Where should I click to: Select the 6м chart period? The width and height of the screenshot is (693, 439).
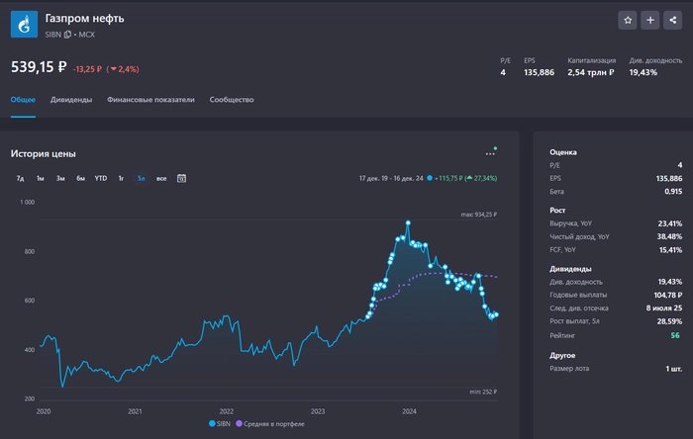click(x=80, y=178)
